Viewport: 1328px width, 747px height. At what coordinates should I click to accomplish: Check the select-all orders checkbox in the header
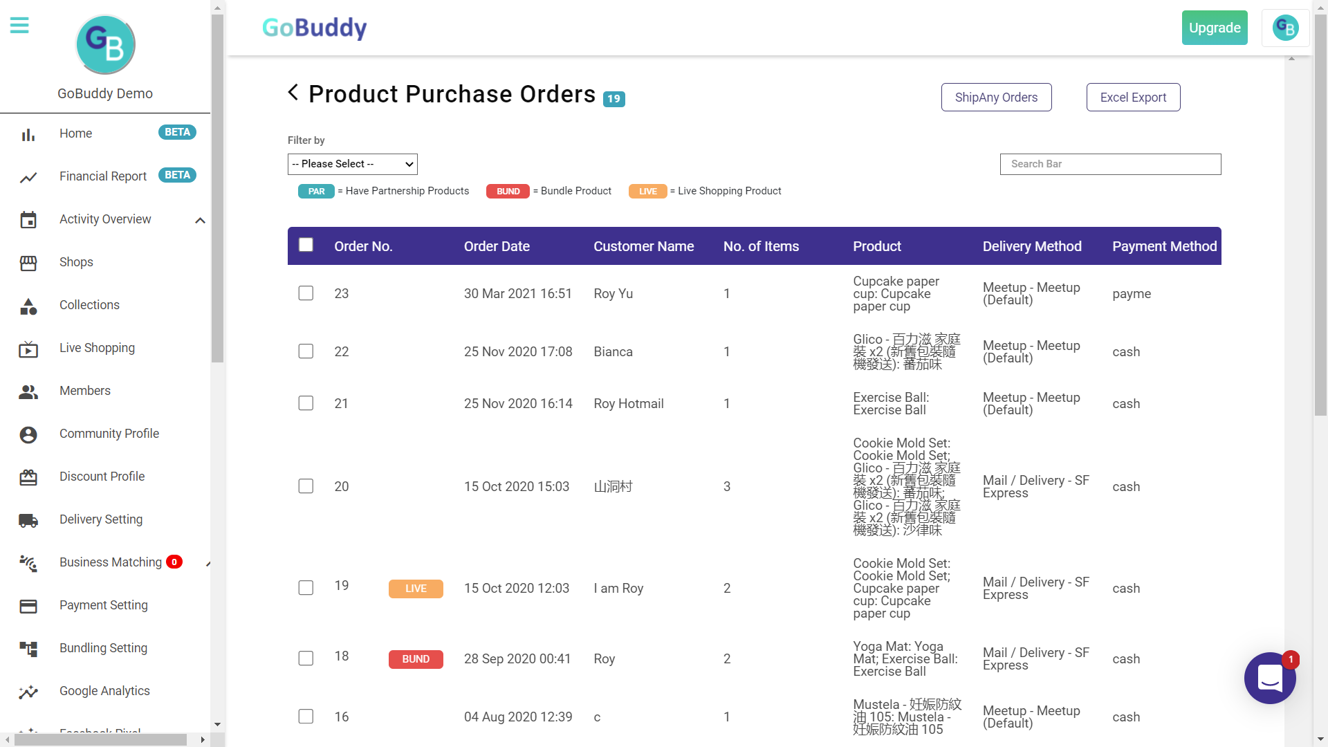coord(306,245)
